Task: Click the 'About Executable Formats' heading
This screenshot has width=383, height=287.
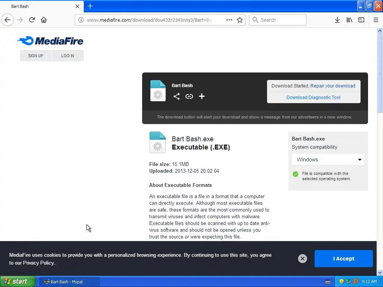Action: pyautogui.click(x=181, y=185)
